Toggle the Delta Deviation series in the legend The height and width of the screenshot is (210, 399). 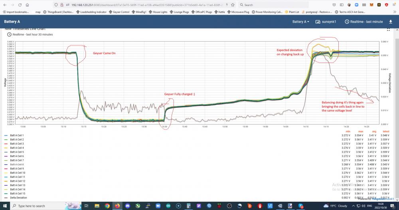click(18, 198)
